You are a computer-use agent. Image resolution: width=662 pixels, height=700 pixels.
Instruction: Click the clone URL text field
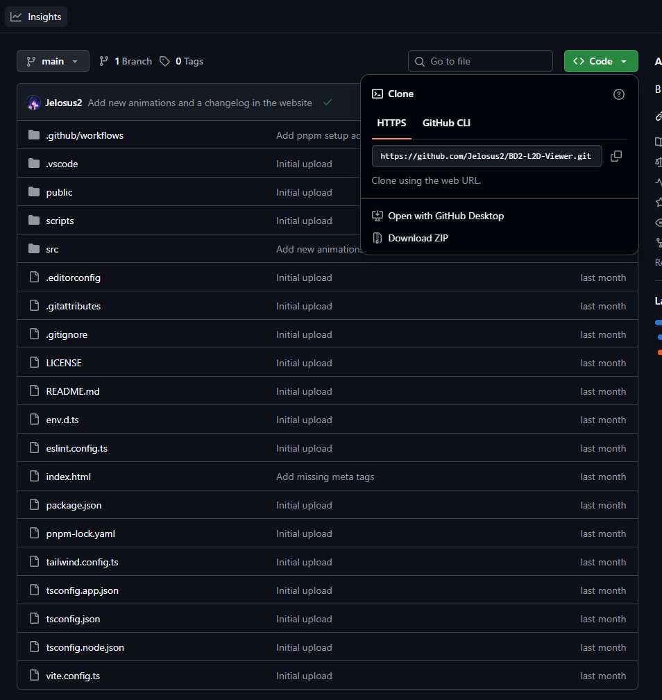tap(486, 156)
